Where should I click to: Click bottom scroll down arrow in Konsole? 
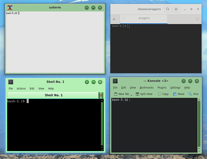tap(199, 151)
